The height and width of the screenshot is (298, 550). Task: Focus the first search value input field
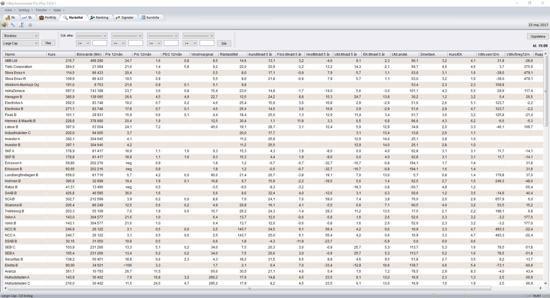click(100, 43)
